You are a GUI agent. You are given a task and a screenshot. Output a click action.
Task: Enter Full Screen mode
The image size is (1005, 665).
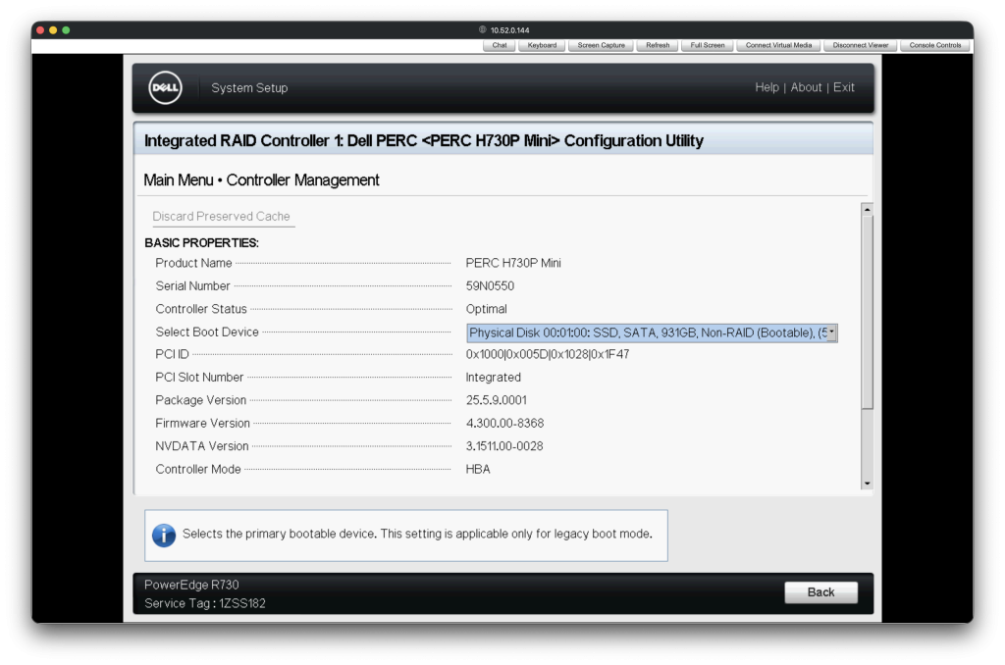[x=706, y=44]
